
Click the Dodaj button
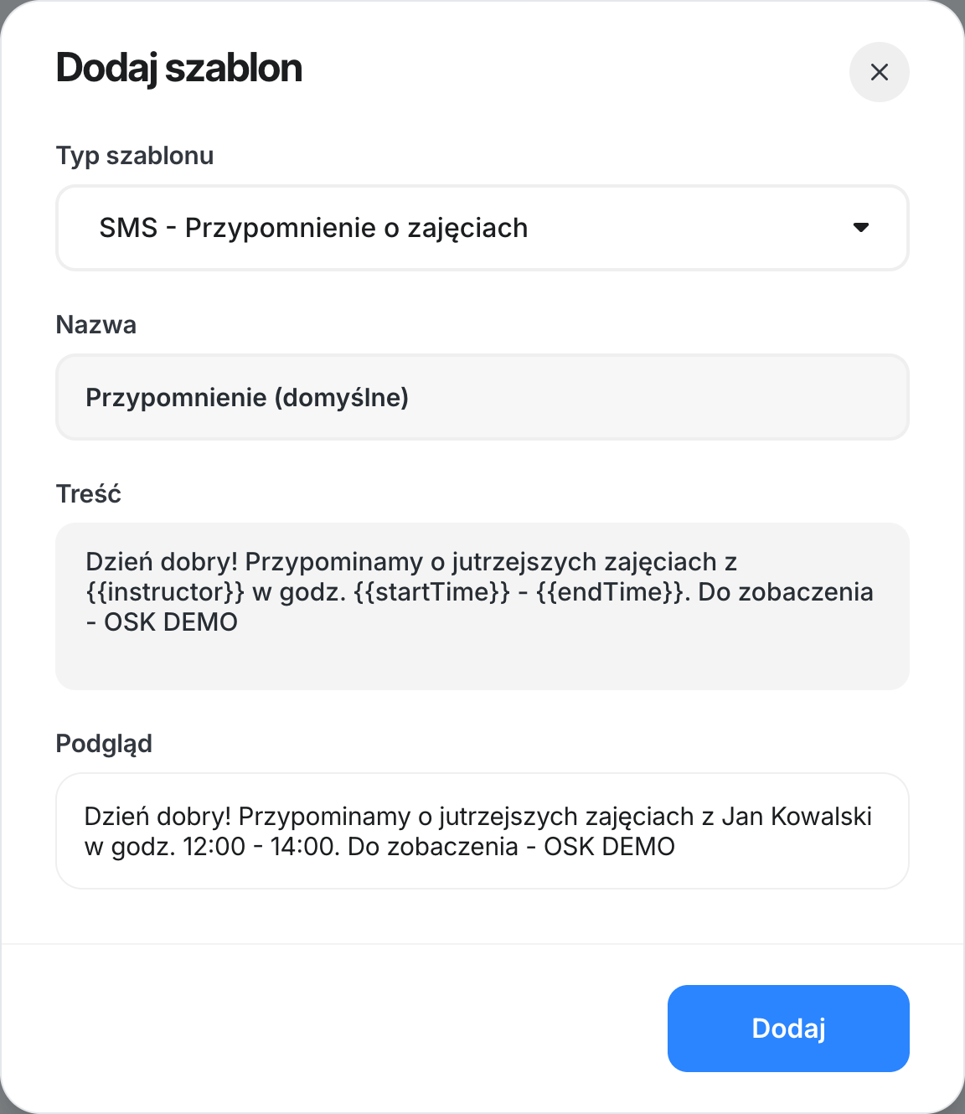click(787, 1028)
